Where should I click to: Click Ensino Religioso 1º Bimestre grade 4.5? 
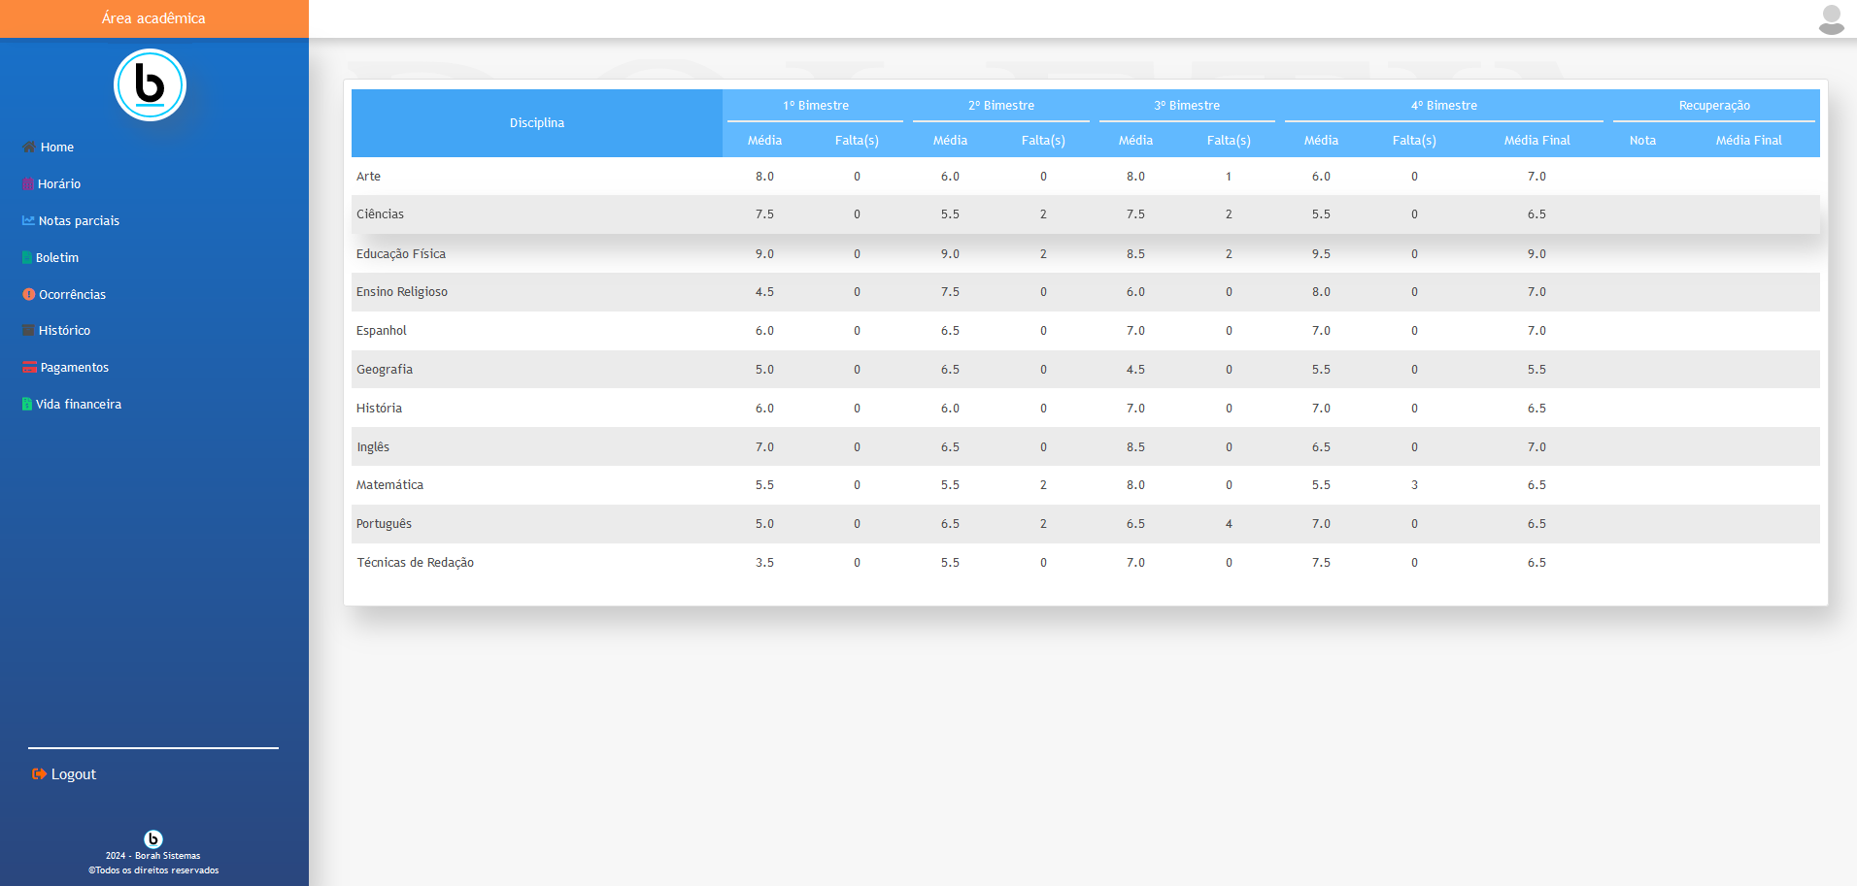[x=764, y=292]
